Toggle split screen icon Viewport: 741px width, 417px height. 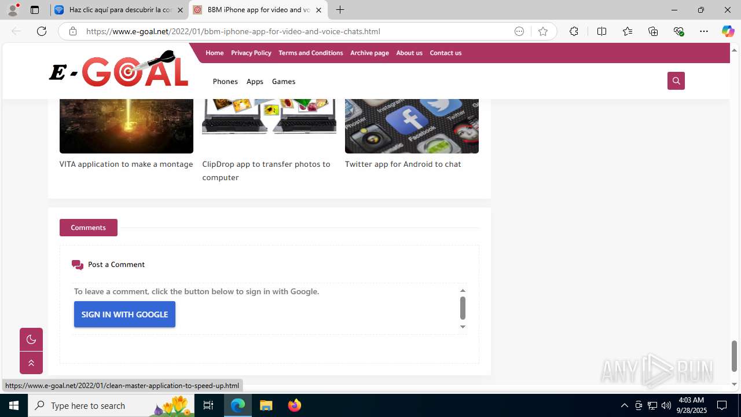601,31
